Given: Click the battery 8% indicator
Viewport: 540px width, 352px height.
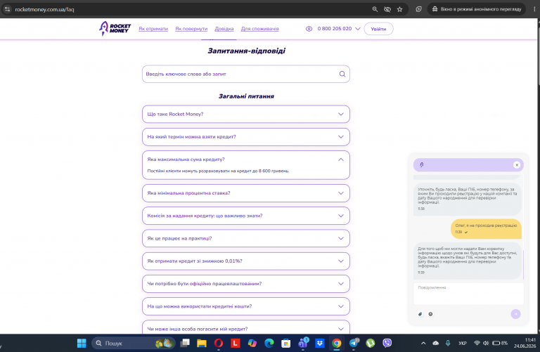Looking at the screenshot, I should pyautogui.click(x=500, y=343).
